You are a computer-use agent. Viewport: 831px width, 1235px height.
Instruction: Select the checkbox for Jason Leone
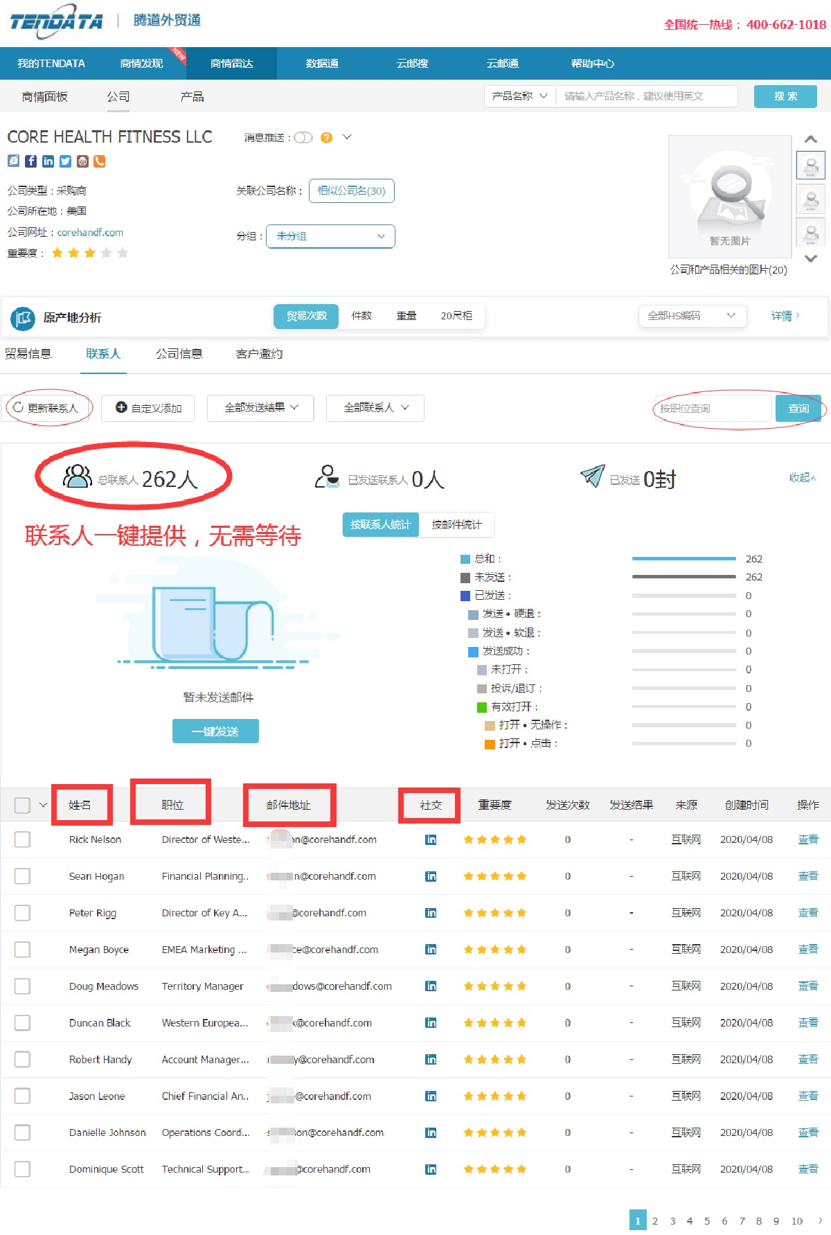point(22,1096)
